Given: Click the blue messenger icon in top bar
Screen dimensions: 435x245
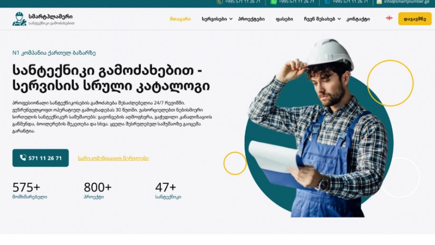Looking at the screenshot, I should [327, 2].
